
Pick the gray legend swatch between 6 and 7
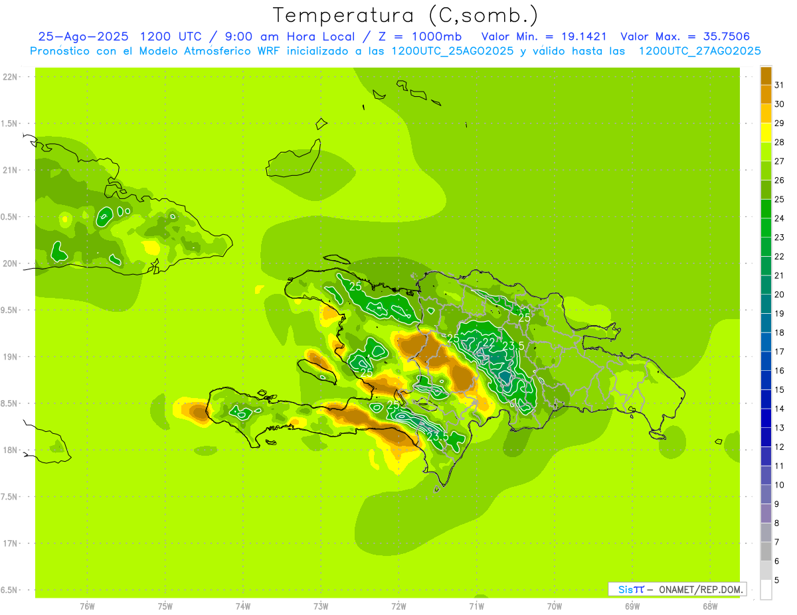[x=766, y=553]
